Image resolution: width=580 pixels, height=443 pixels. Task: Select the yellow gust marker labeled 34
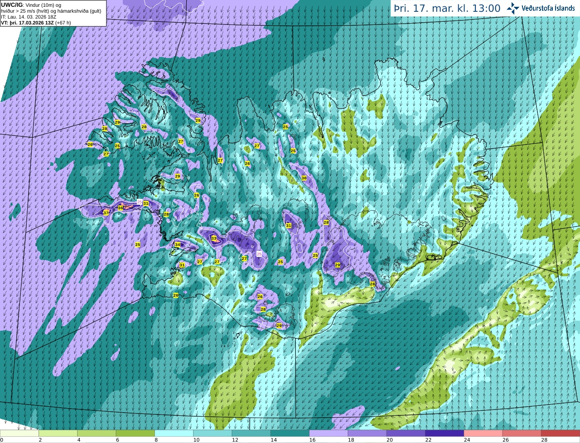click(178, 245)
